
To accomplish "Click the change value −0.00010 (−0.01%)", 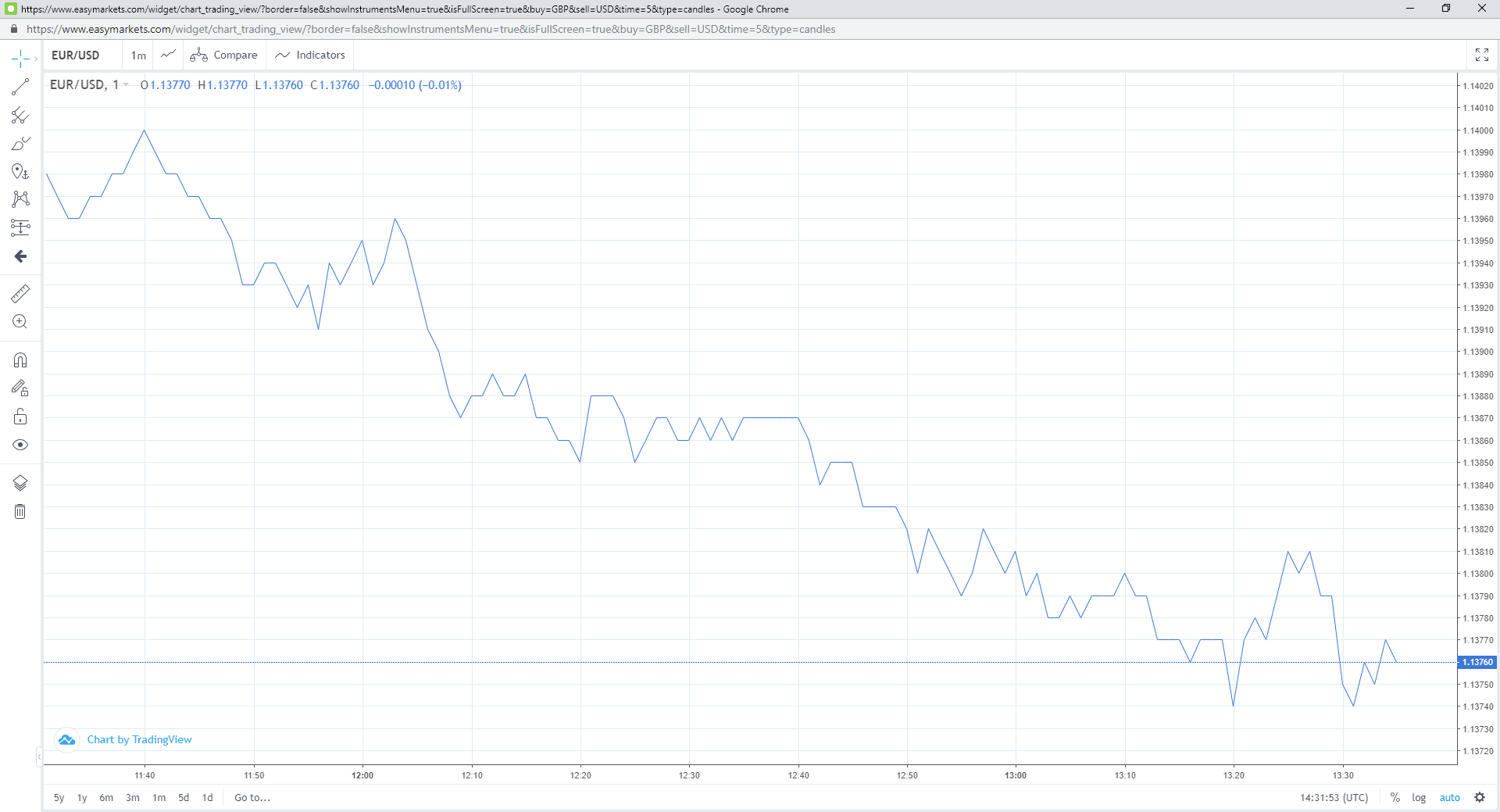I will (415, 84).
